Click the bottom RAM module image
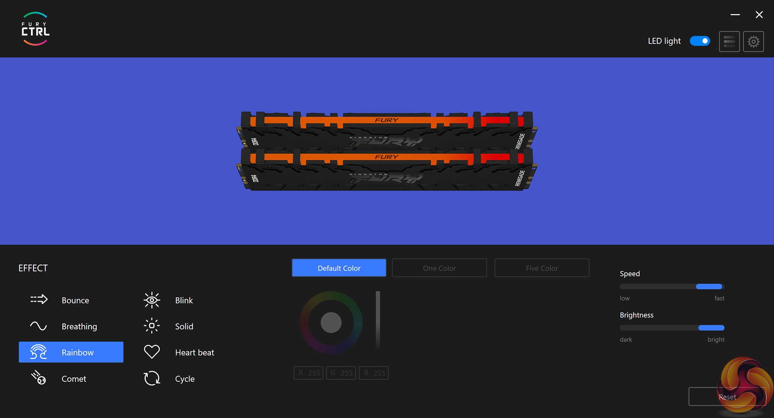The height and width of the screenshot is (418, 774). pyautogui.click(x=387, y=169)
